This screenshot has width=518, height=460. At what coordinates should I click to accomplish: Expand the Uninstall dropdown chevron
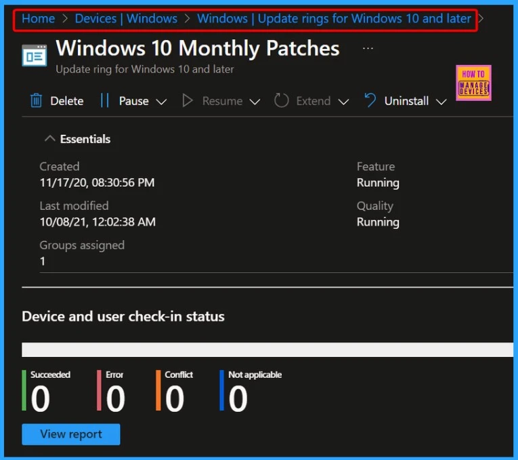click(x=441, y=102)
